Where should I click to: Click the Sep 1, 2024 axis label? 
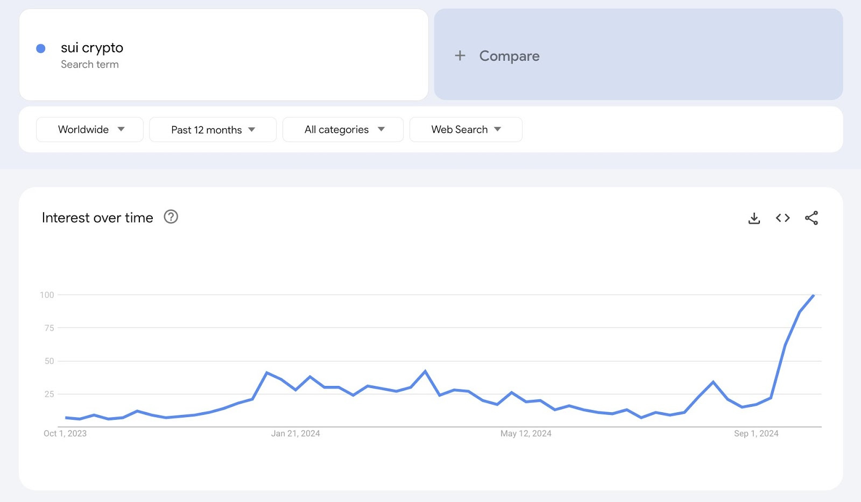(756, 434)
